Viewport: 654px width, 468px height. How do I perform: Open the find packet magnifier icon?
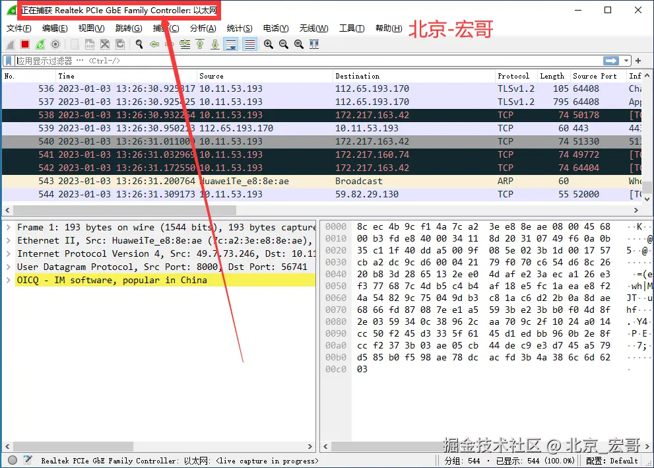(x=139, y=44)
